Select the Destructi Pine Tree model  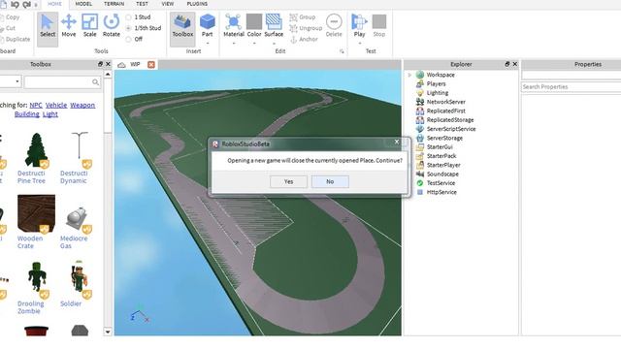pyautogui.click(x=36, y=157)
